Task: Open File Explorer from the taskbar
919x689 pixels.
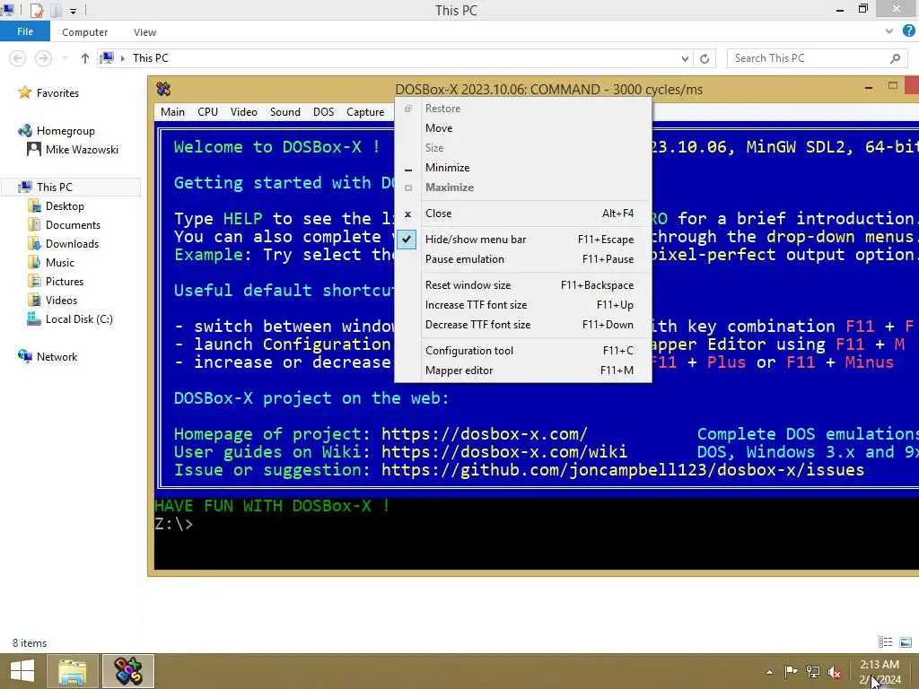Action: (x=73, y=671)
